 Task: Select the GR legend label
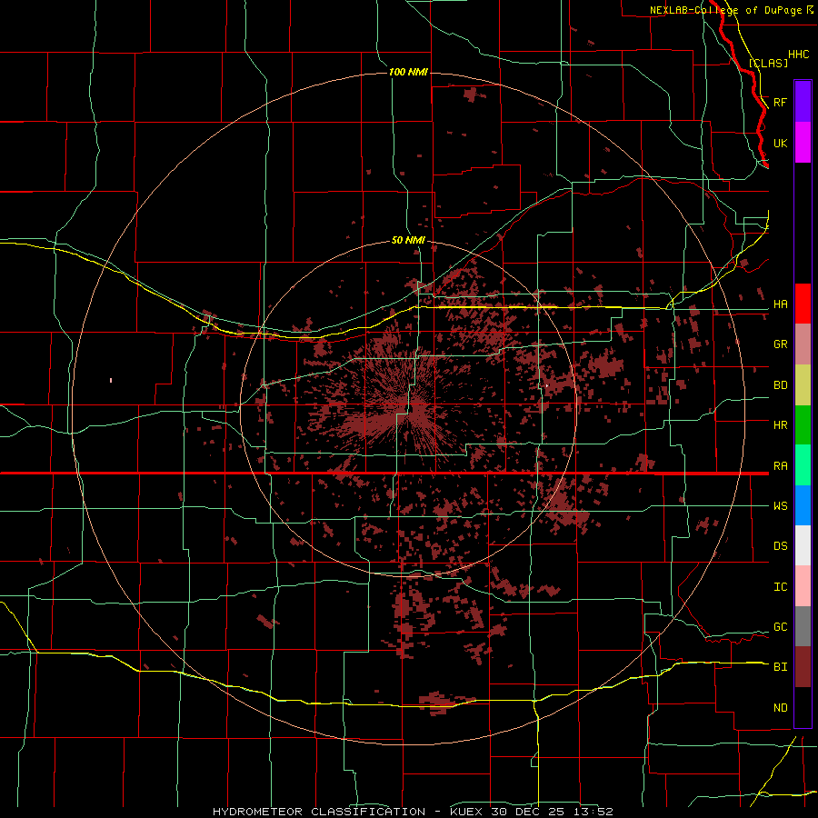(780, 344)
